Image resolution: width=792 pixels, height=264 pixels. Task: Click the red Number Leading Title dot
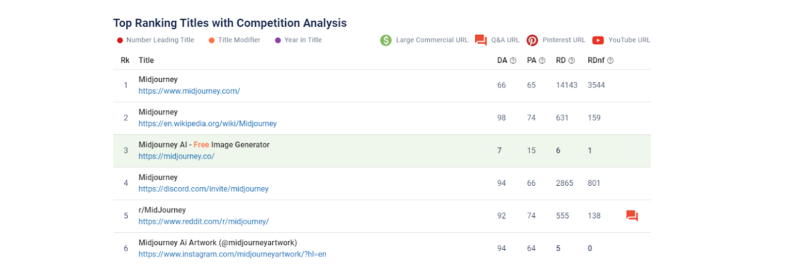click(x=120, y=40)
